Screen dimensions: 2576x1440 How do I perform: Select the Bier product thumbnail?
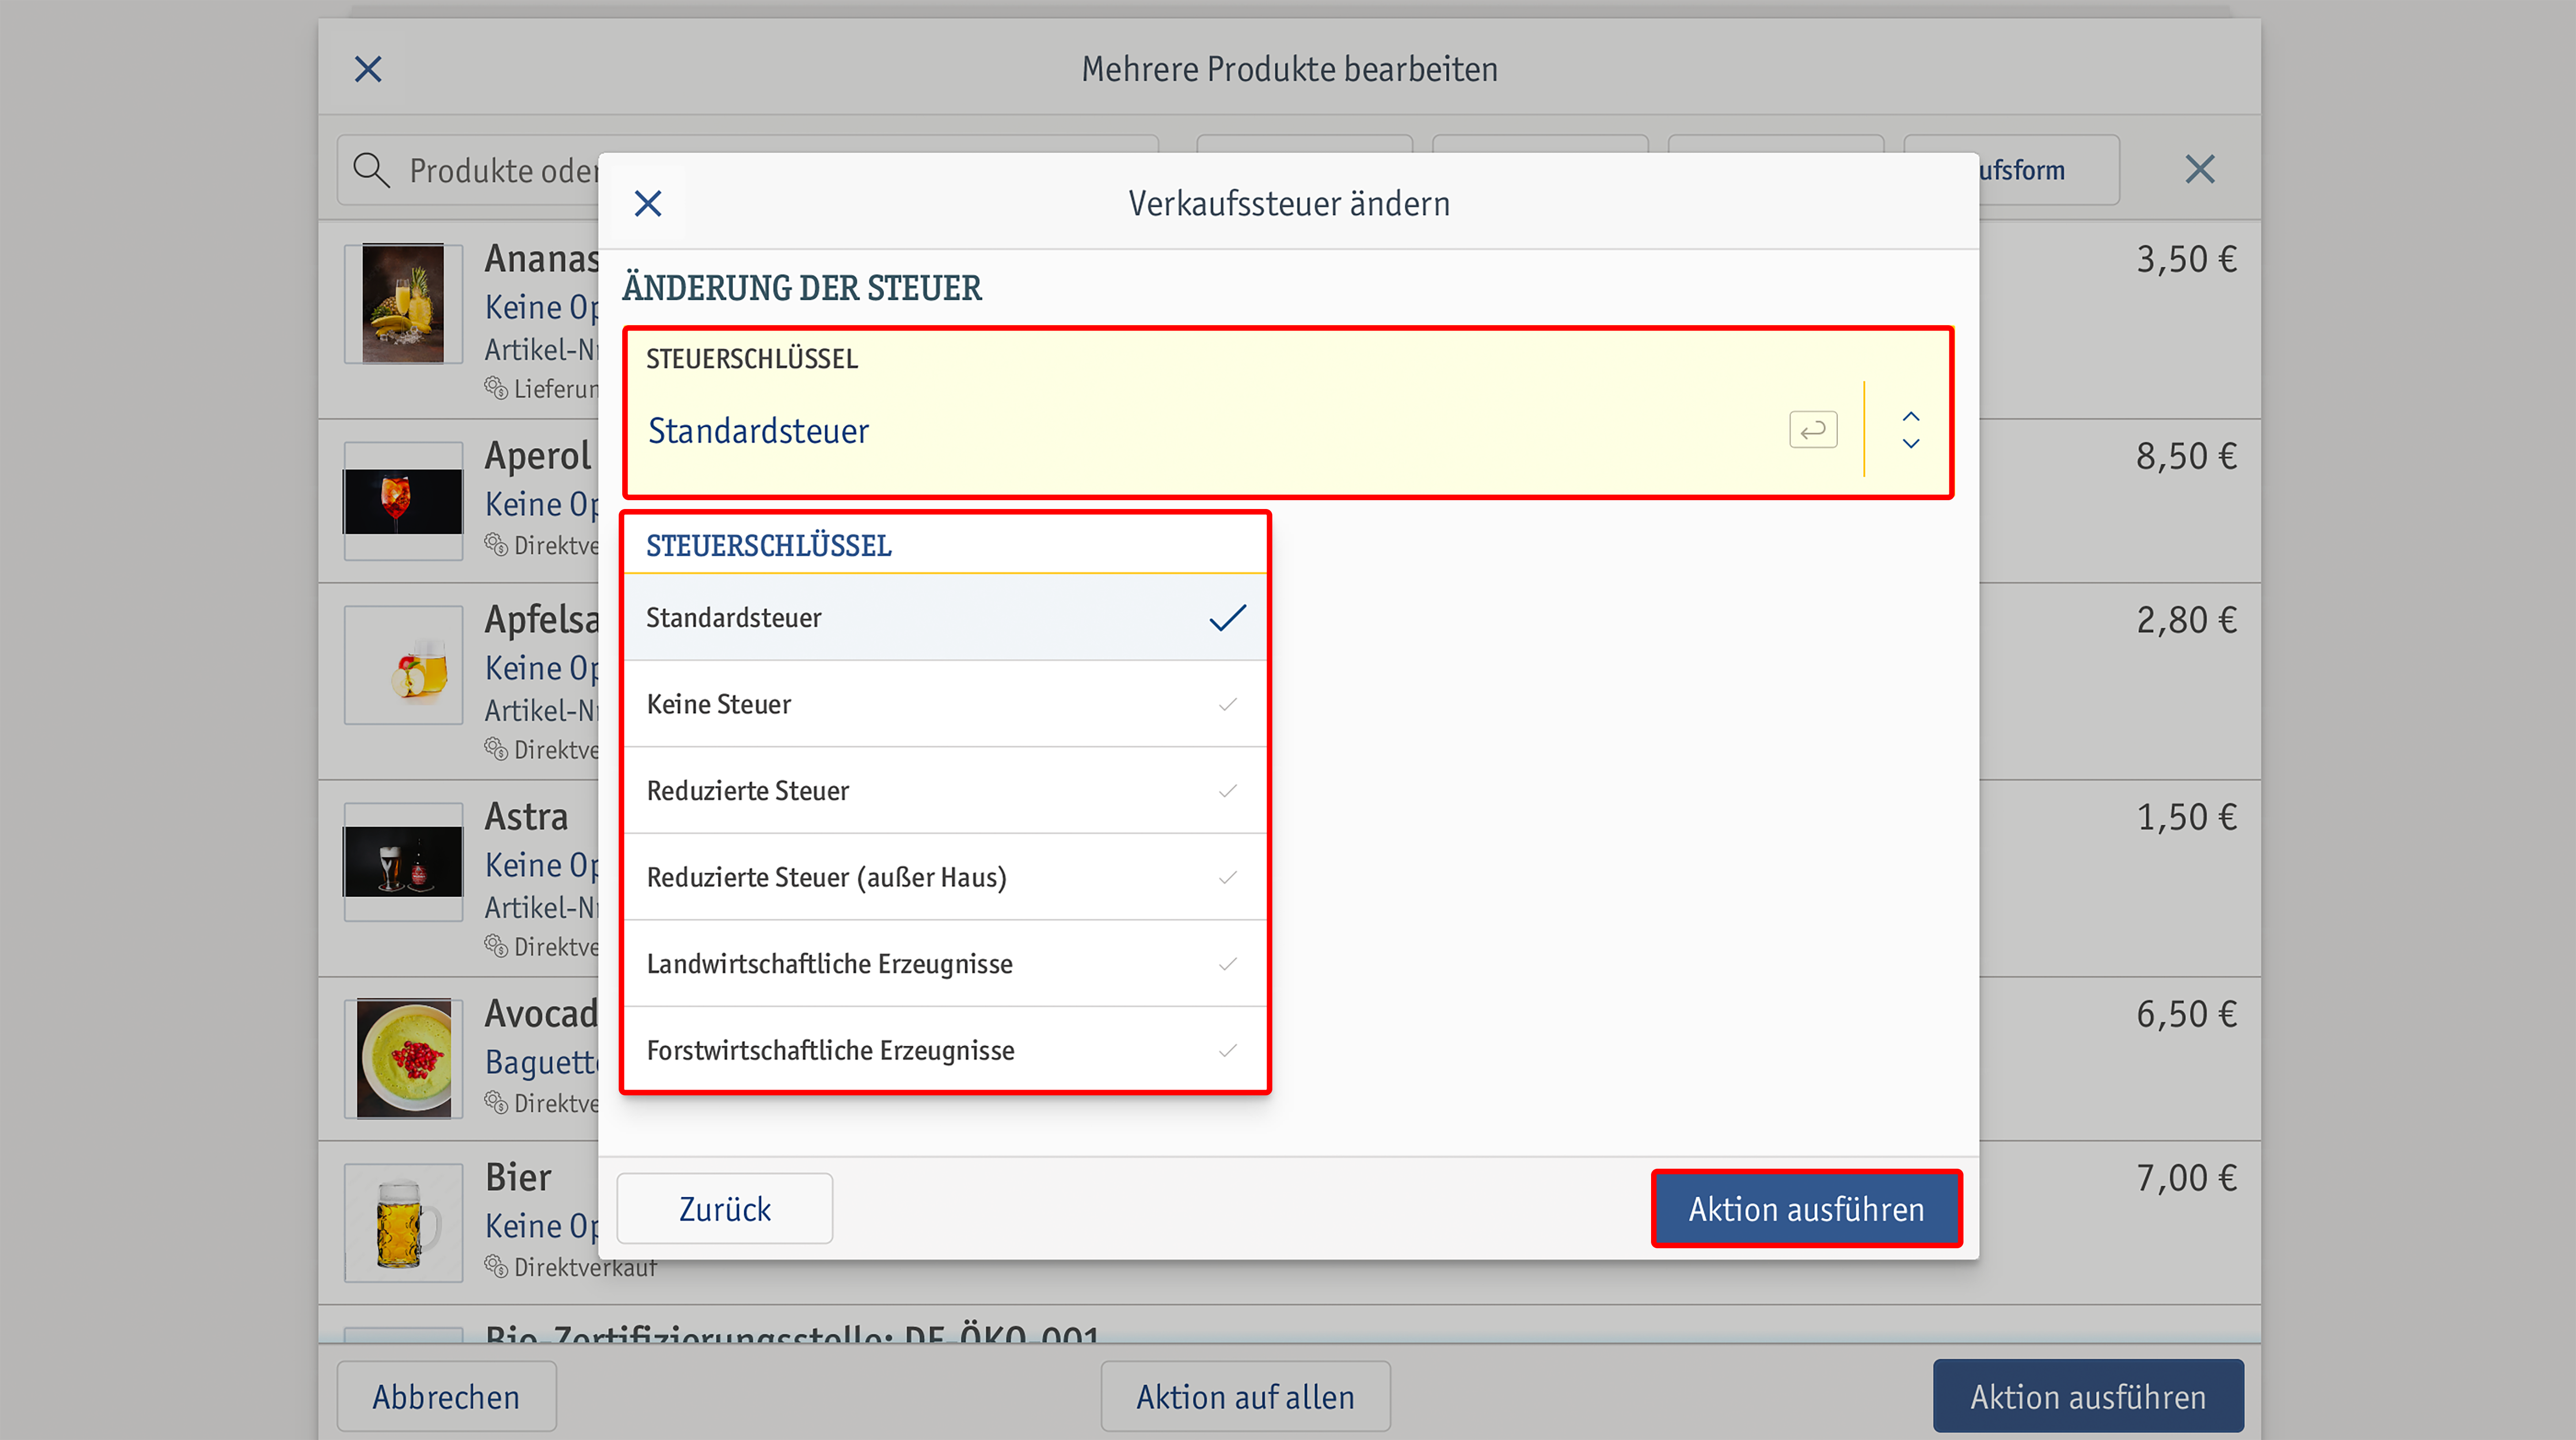click(x=403, y=1223)
